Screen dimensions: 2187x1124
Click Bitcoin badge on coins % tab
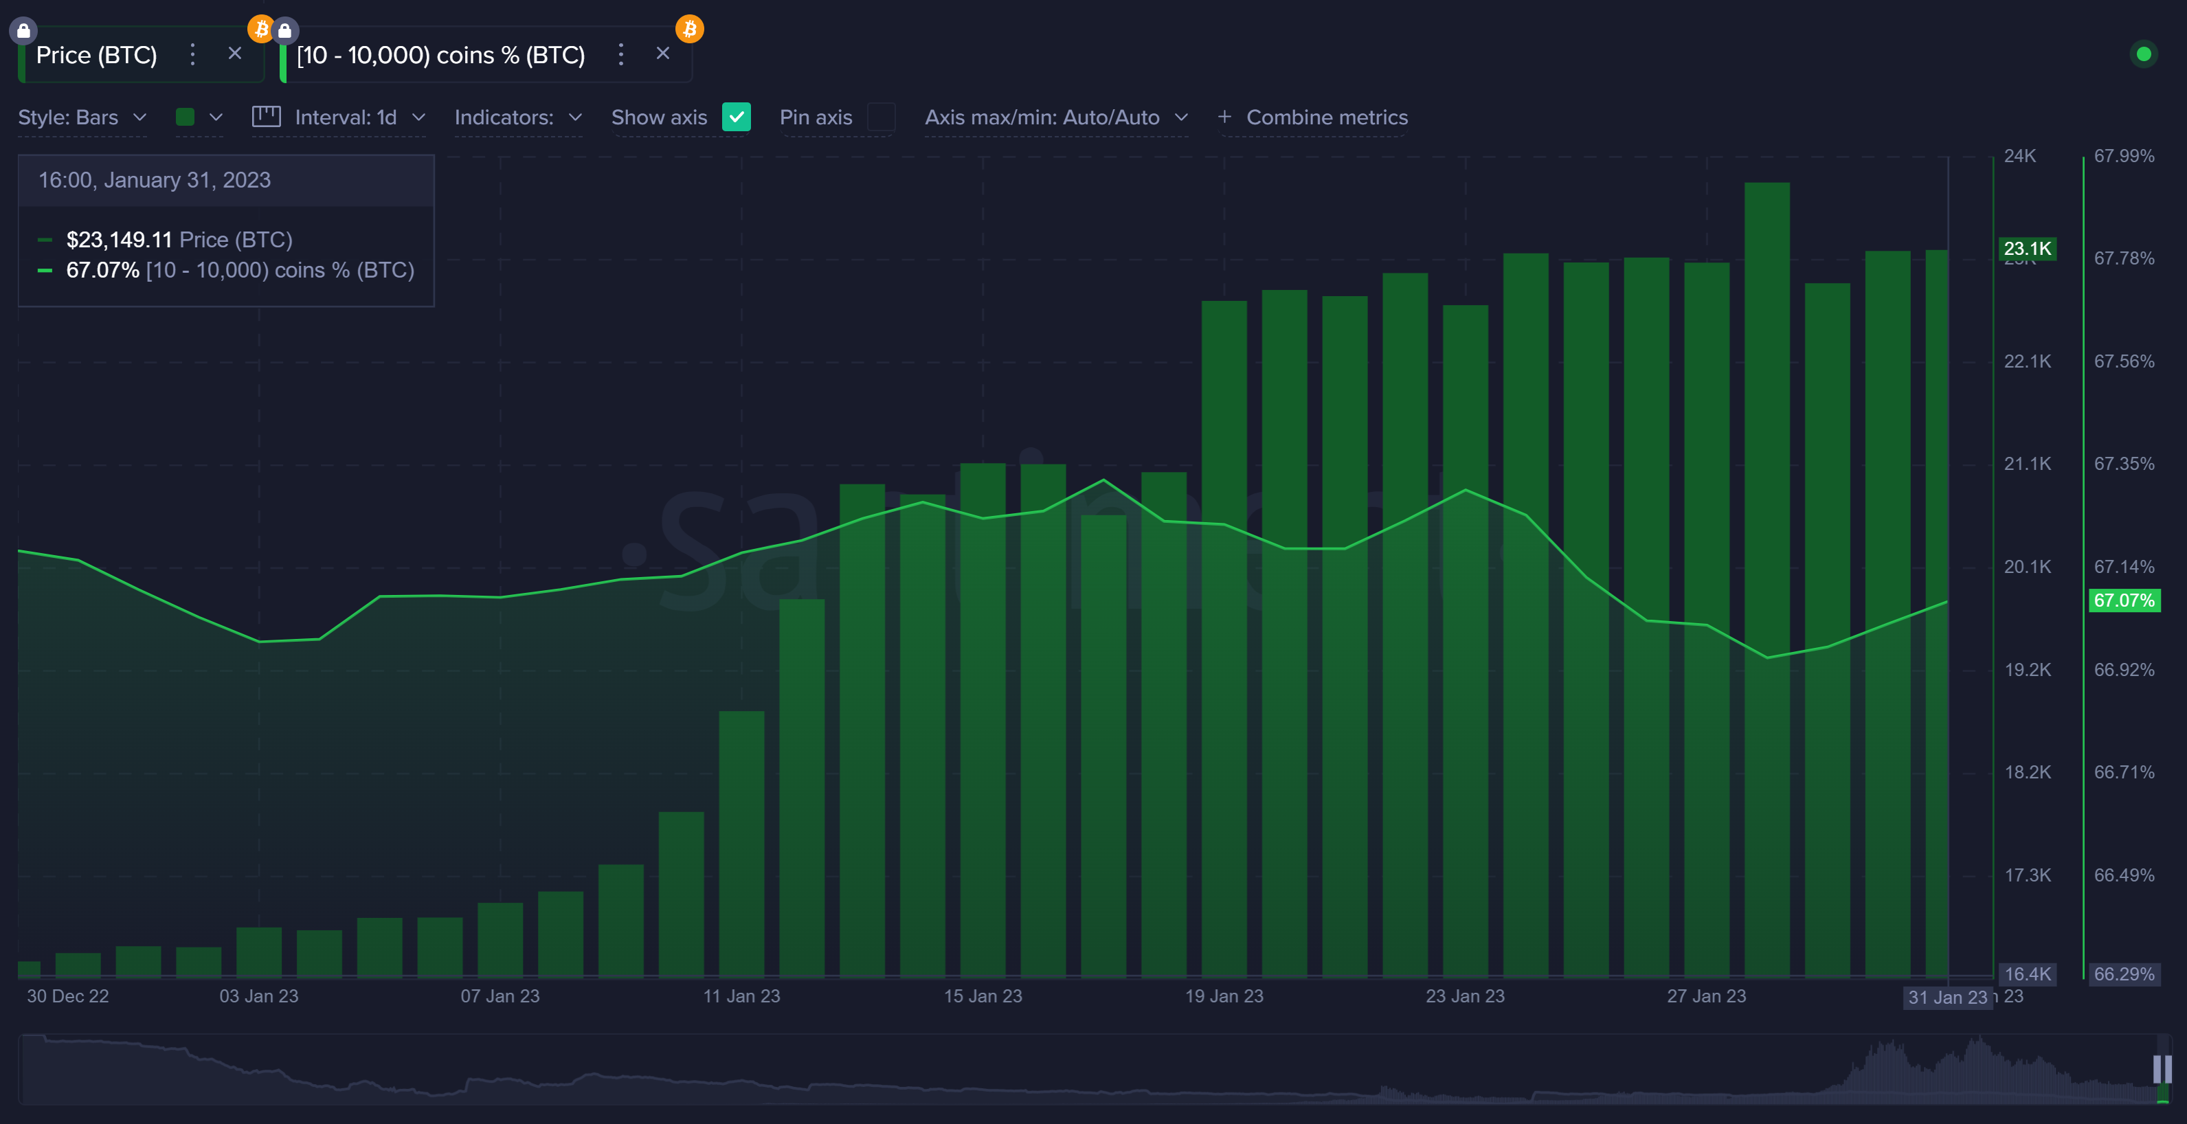pos(688,29)
